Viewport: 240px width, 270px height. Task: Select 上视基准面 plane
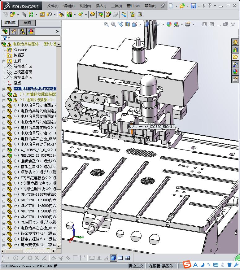(23, 72)
